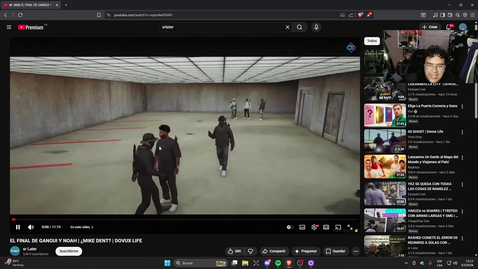Screen dimensions: 478x269
Task: Toggle subtitles with the captions icon
Action: 302,227
